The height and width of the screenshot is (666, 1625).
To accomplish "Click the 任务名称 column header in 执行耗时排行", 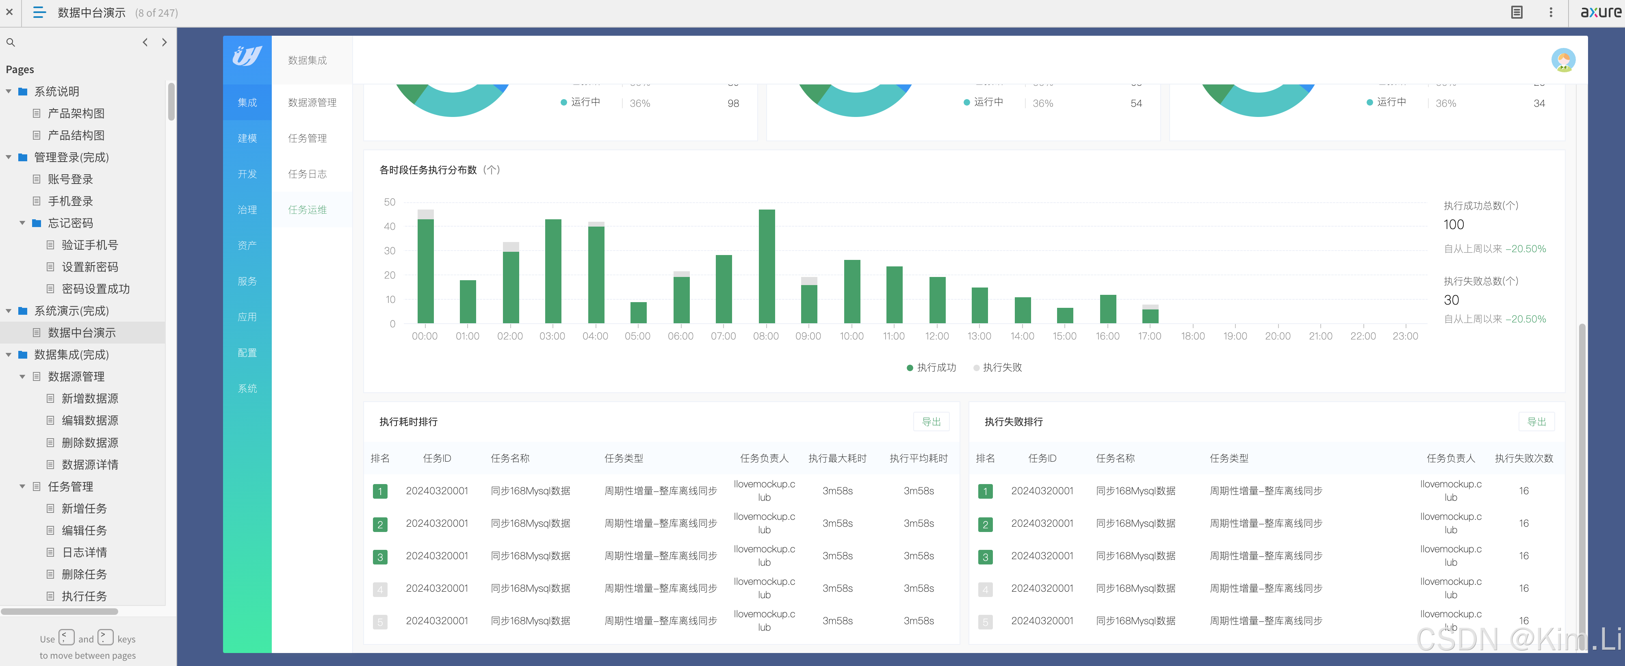I will click(x=510, y=458).
